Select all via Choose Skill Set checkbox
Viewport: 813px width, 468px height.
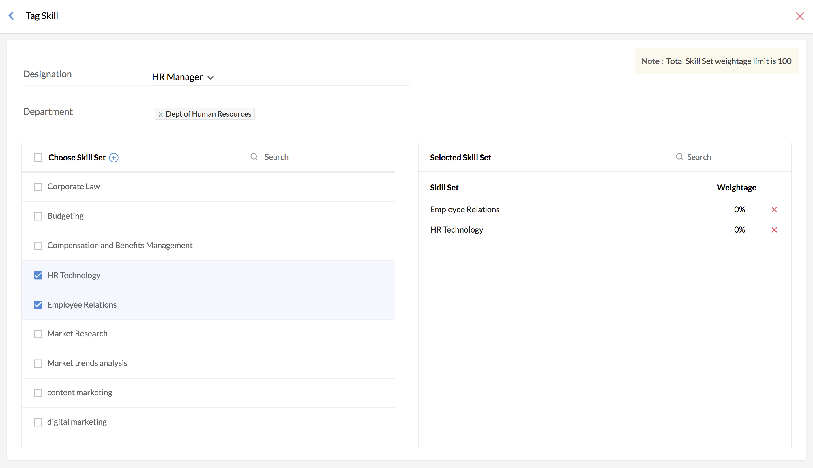(38, 158)
